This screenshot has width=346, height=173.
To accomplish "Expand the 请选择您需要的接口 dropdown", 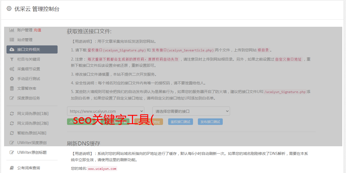I will tap(191, 111).
